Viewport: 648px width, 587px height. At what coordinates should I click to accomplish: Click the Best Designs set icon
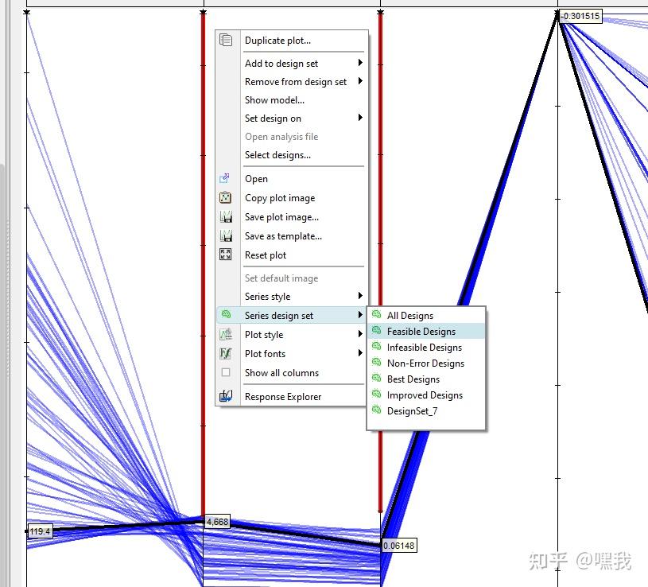click(376, 379)
